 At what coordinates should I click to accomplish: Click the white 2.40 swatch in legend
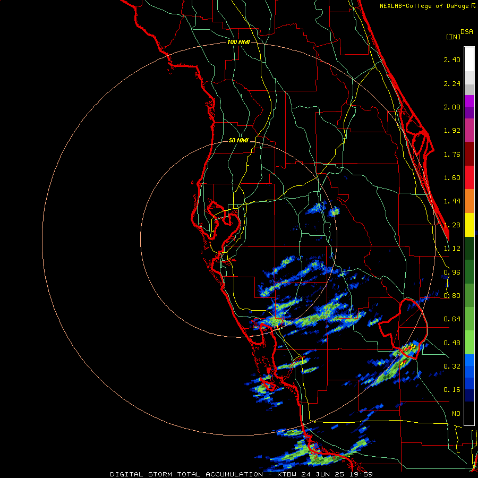coord(469,59)
